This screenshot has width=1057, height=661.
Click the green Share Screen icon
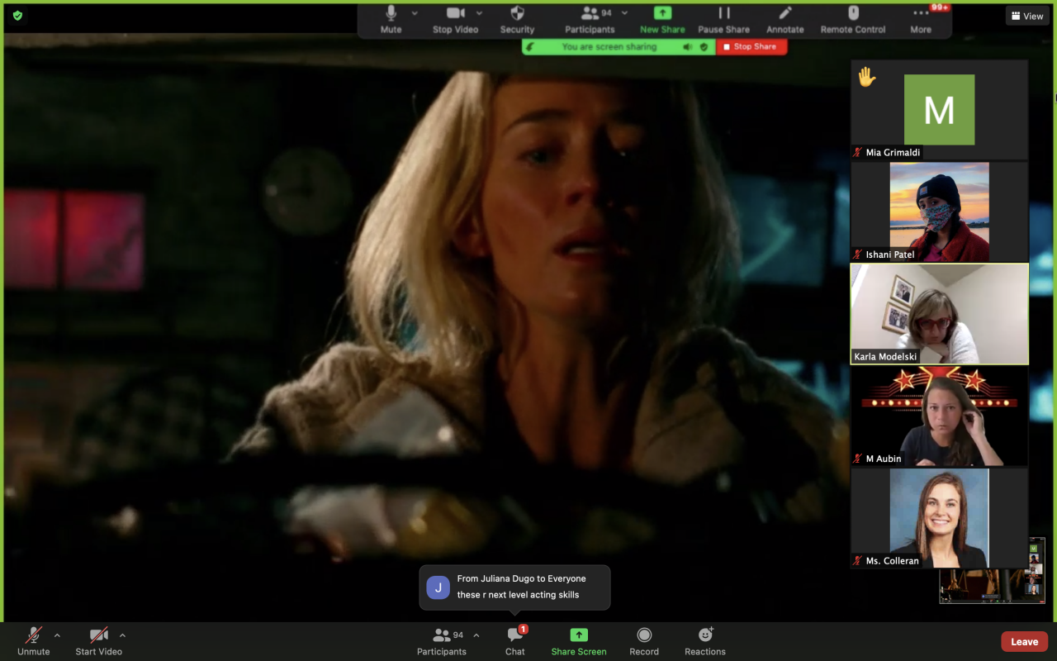coord(580,635)
